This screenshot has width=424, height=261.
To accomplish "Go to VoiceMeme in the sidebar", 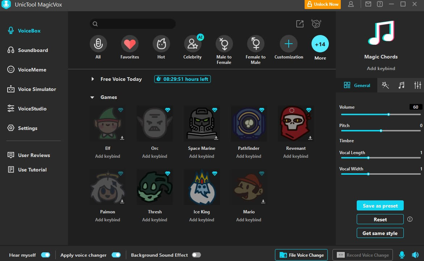I will click(27, 70).
